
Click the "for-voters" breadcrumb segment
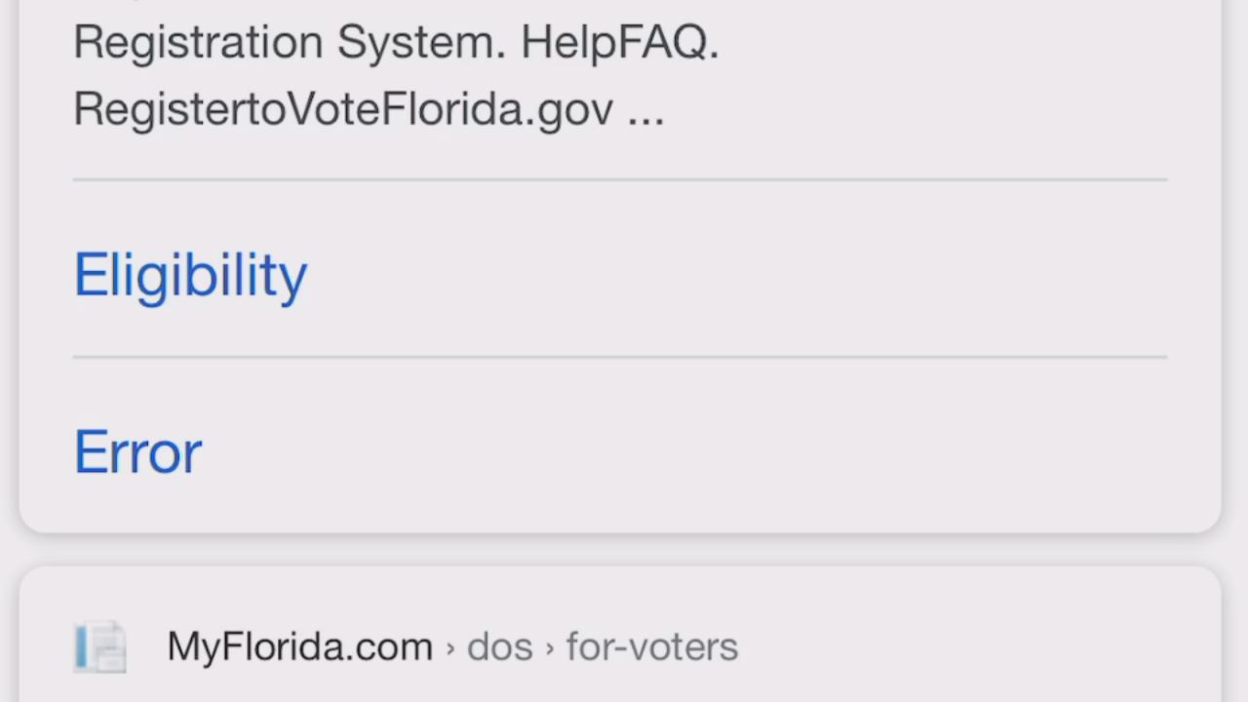tap(651, 647)
